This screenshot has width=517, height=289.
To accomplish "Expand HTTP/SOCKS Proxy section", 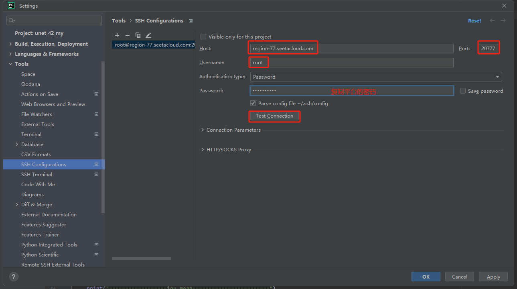I will point(203,150).
